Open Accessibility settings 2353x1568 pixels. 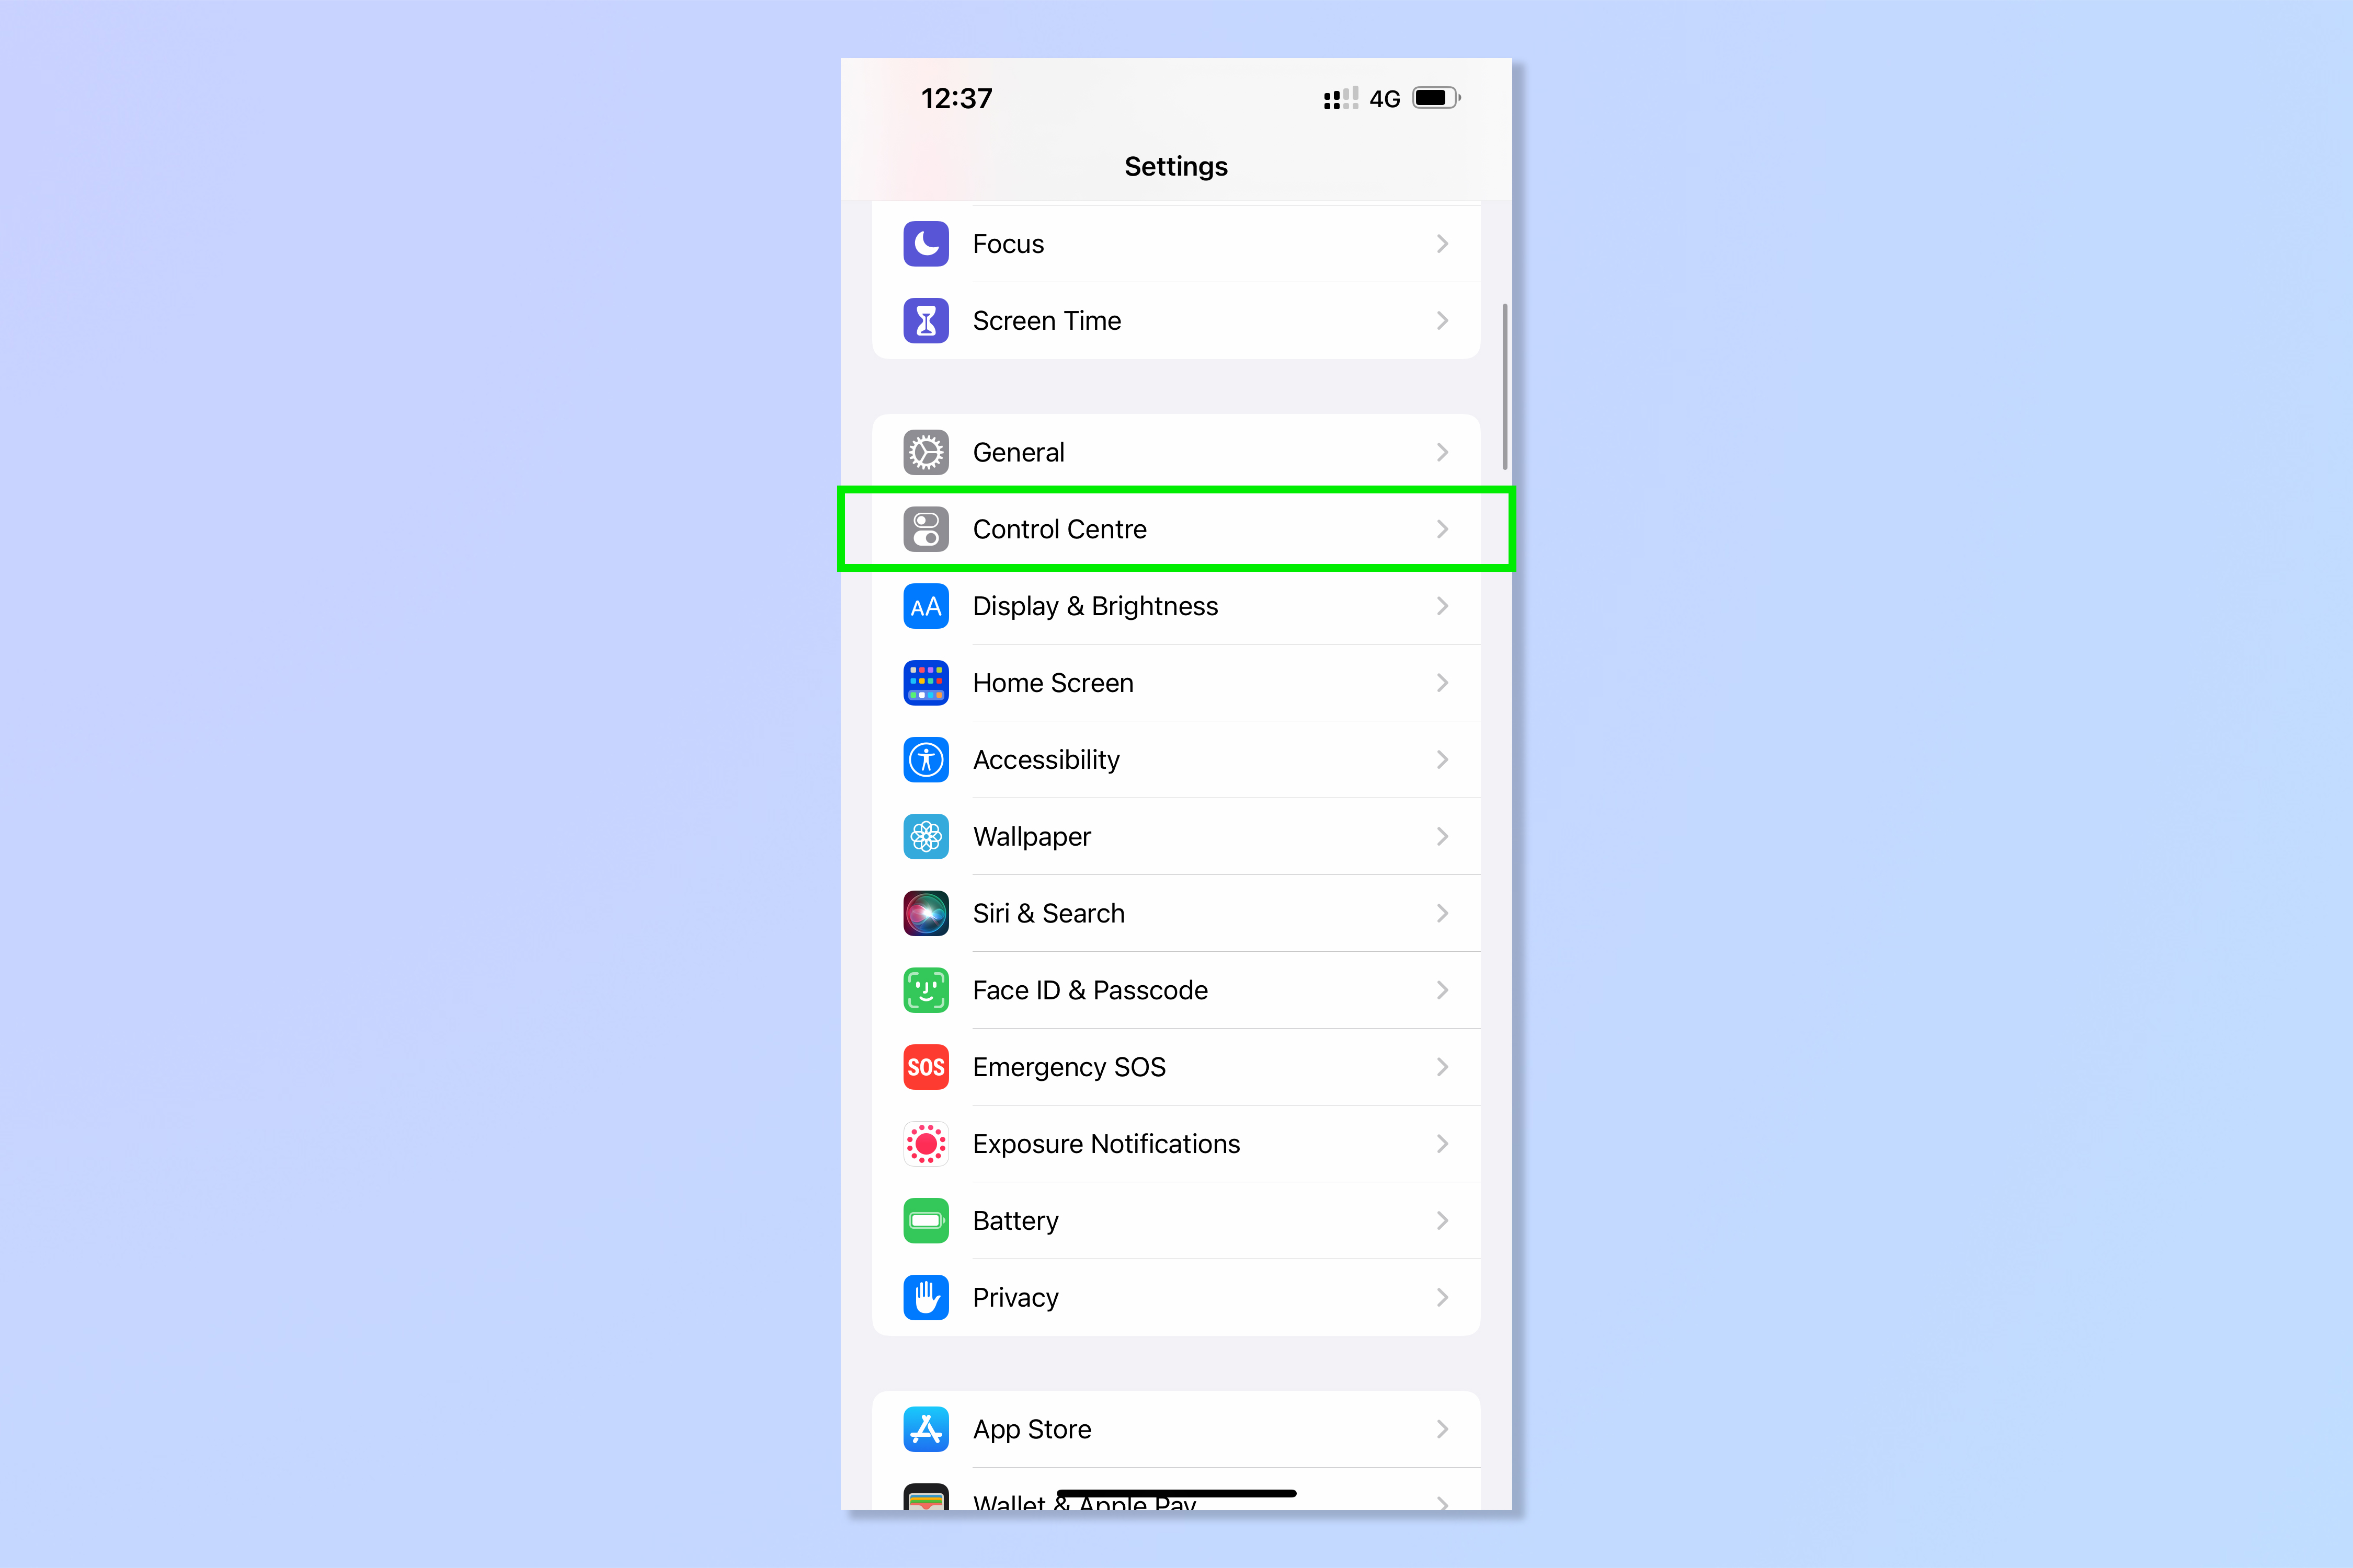1176,758
